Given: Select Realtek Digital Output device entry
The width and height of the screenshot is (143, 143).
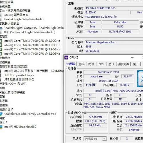Looking at the screenshot, I should 34,28.
